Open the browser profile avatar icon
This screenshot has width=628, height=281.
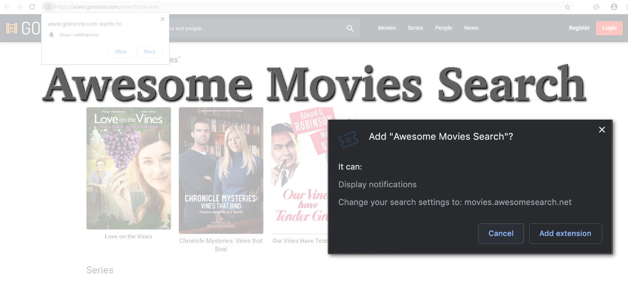coord(614,7)
